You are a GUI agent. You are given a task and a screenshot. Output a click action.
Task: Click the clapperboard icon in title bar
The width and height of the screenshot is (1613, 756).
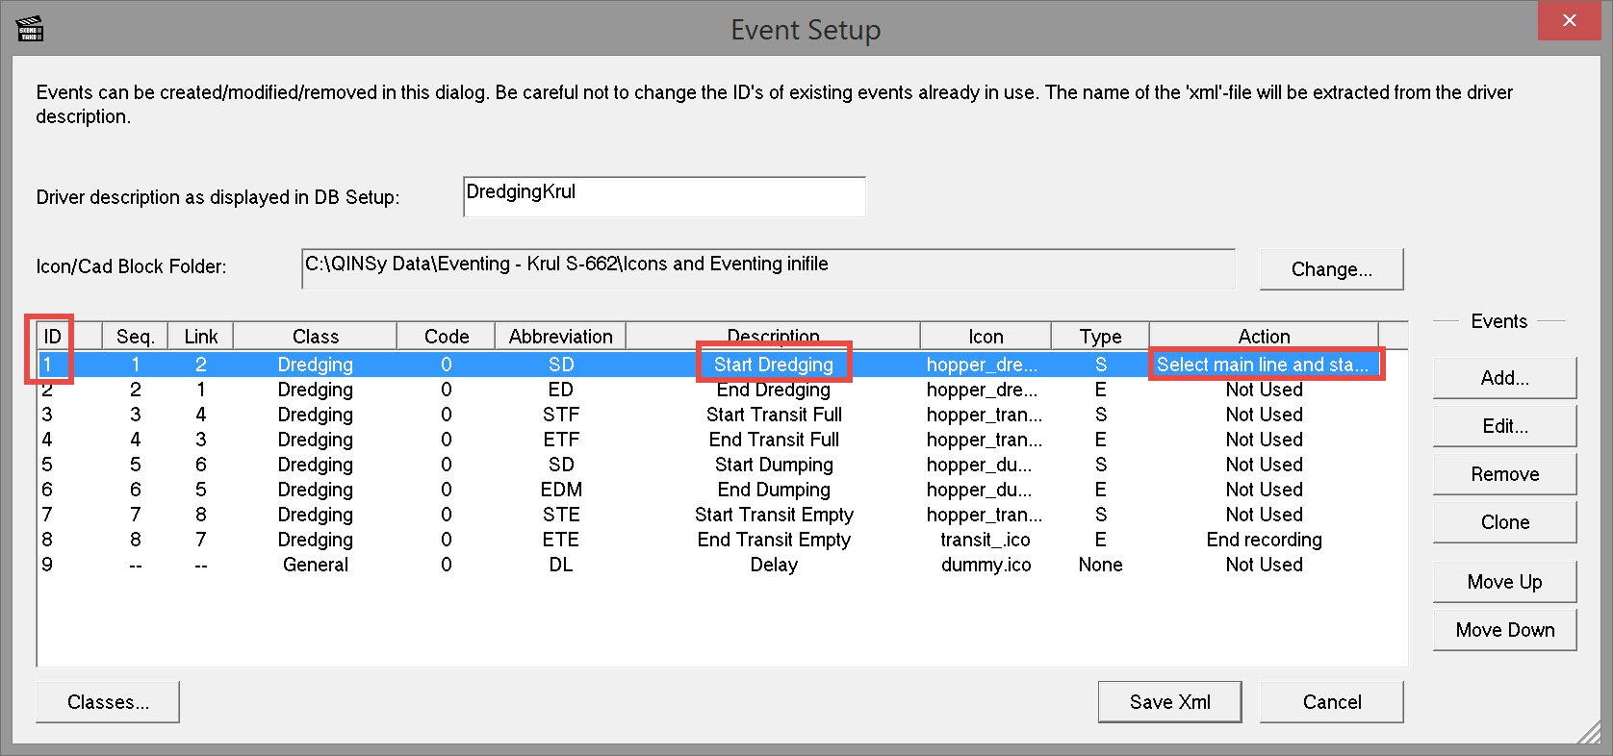pyautogui.click(x=30, y=30)
